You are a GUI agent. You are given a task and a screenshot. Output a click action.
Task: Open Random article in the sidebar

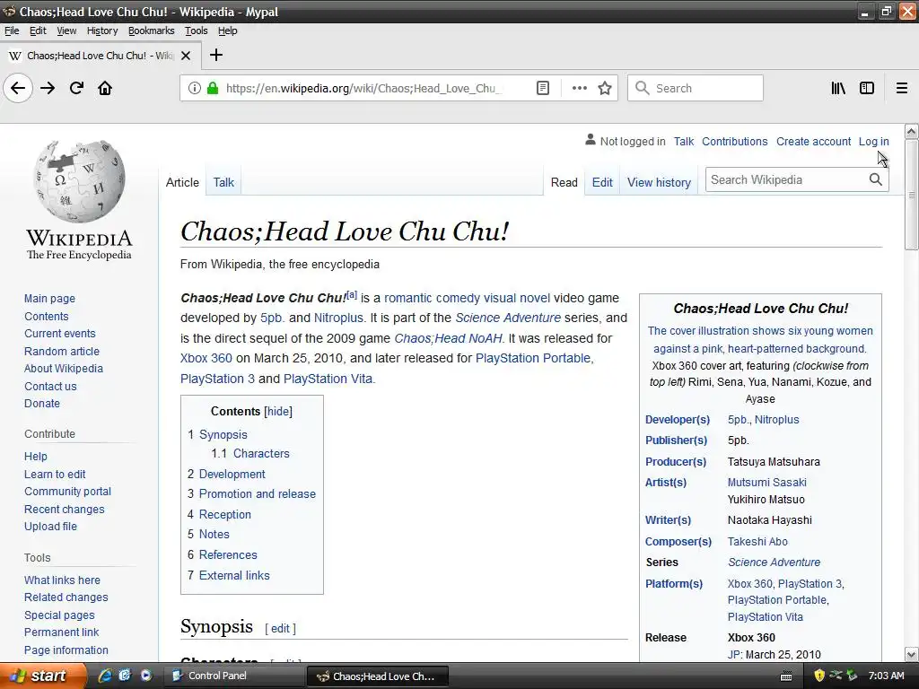(x=62, y=352)
